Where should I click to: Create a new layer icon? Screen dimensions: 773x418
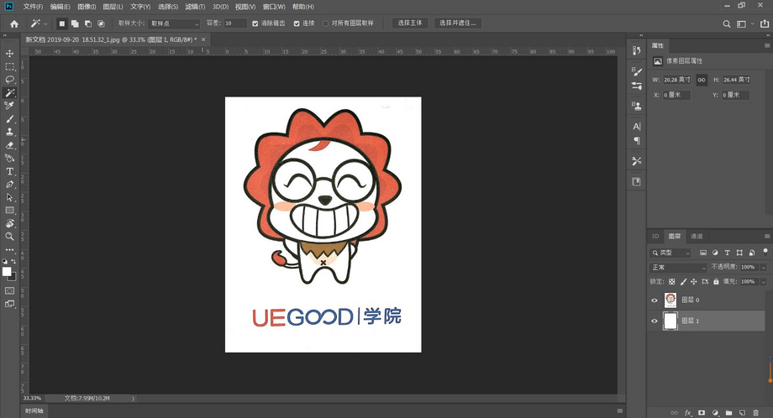point(742,413)
